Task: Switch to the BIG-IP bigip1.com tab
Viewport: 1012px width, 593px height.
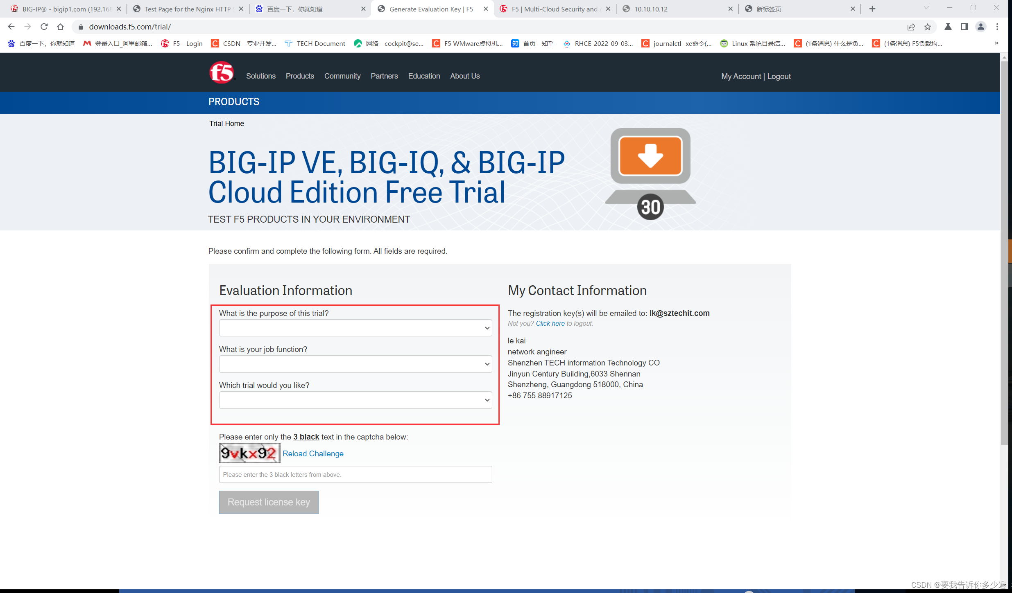Action: click(66, 9)
